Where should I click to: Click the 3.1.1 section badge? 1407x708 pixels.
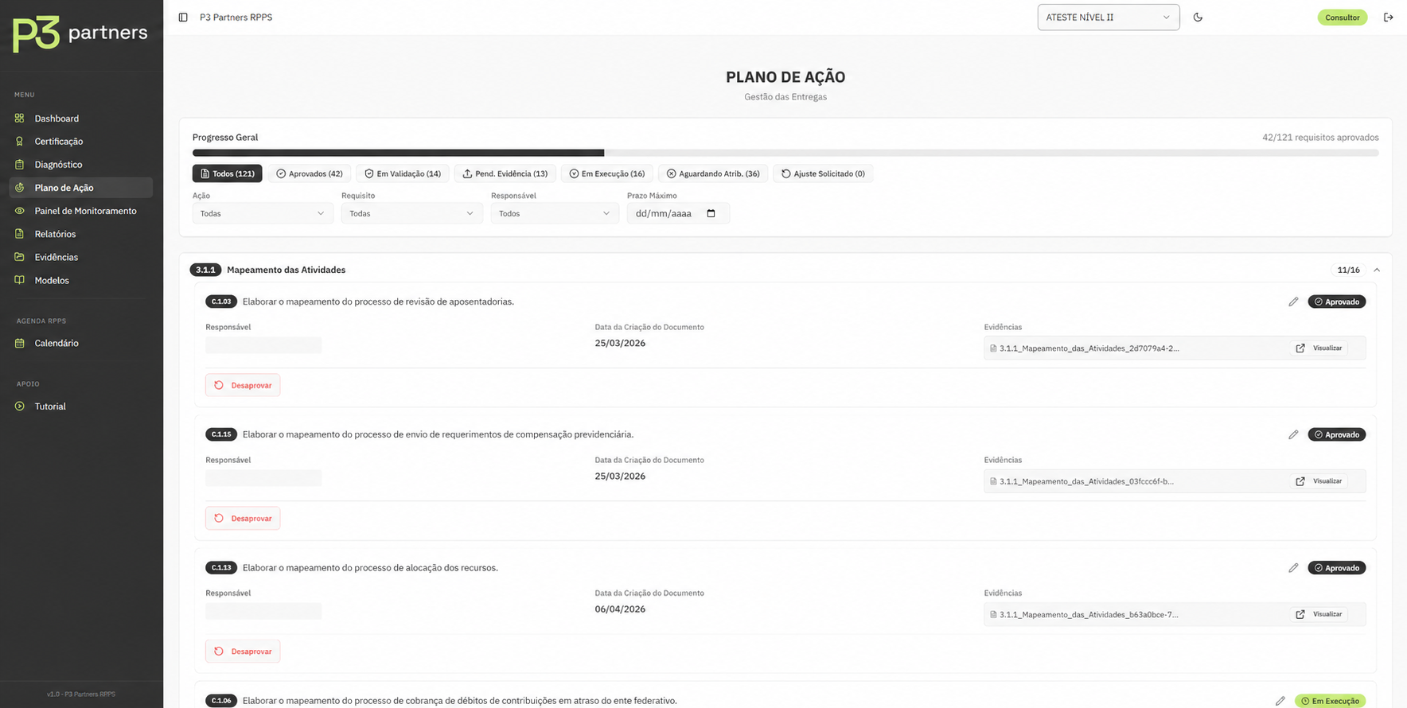(205, 270)
